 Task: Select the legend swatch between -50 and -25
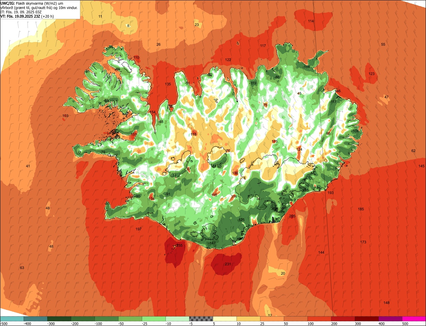130,319
